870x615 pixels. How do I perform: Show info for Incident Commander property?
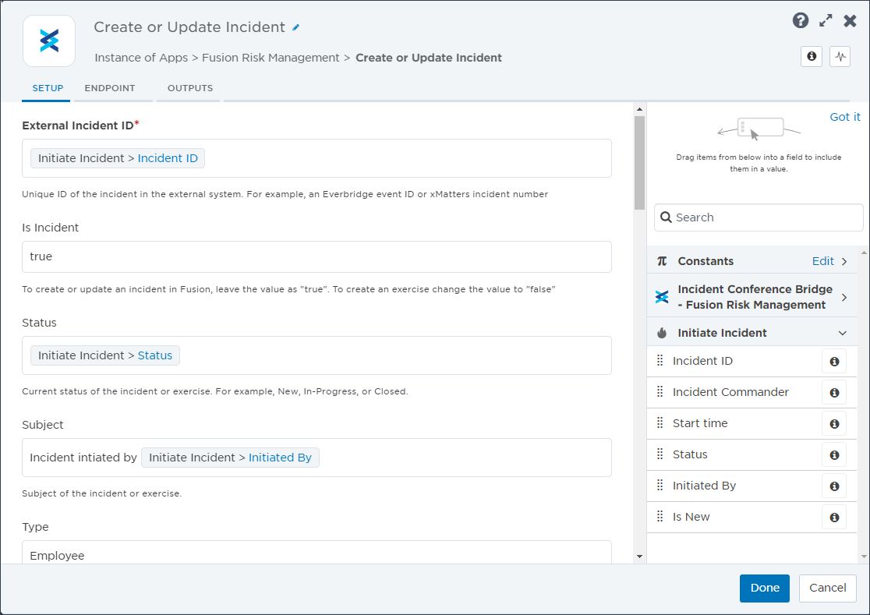[834, 393]
